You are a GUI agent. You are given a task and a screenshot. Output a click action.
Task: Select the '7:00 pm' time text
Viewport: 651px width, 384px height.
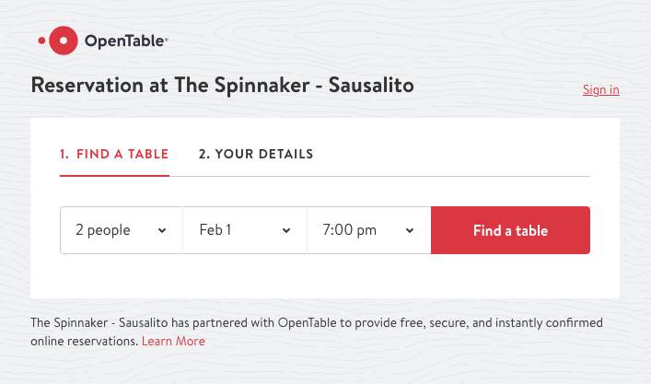click(350, 230)
